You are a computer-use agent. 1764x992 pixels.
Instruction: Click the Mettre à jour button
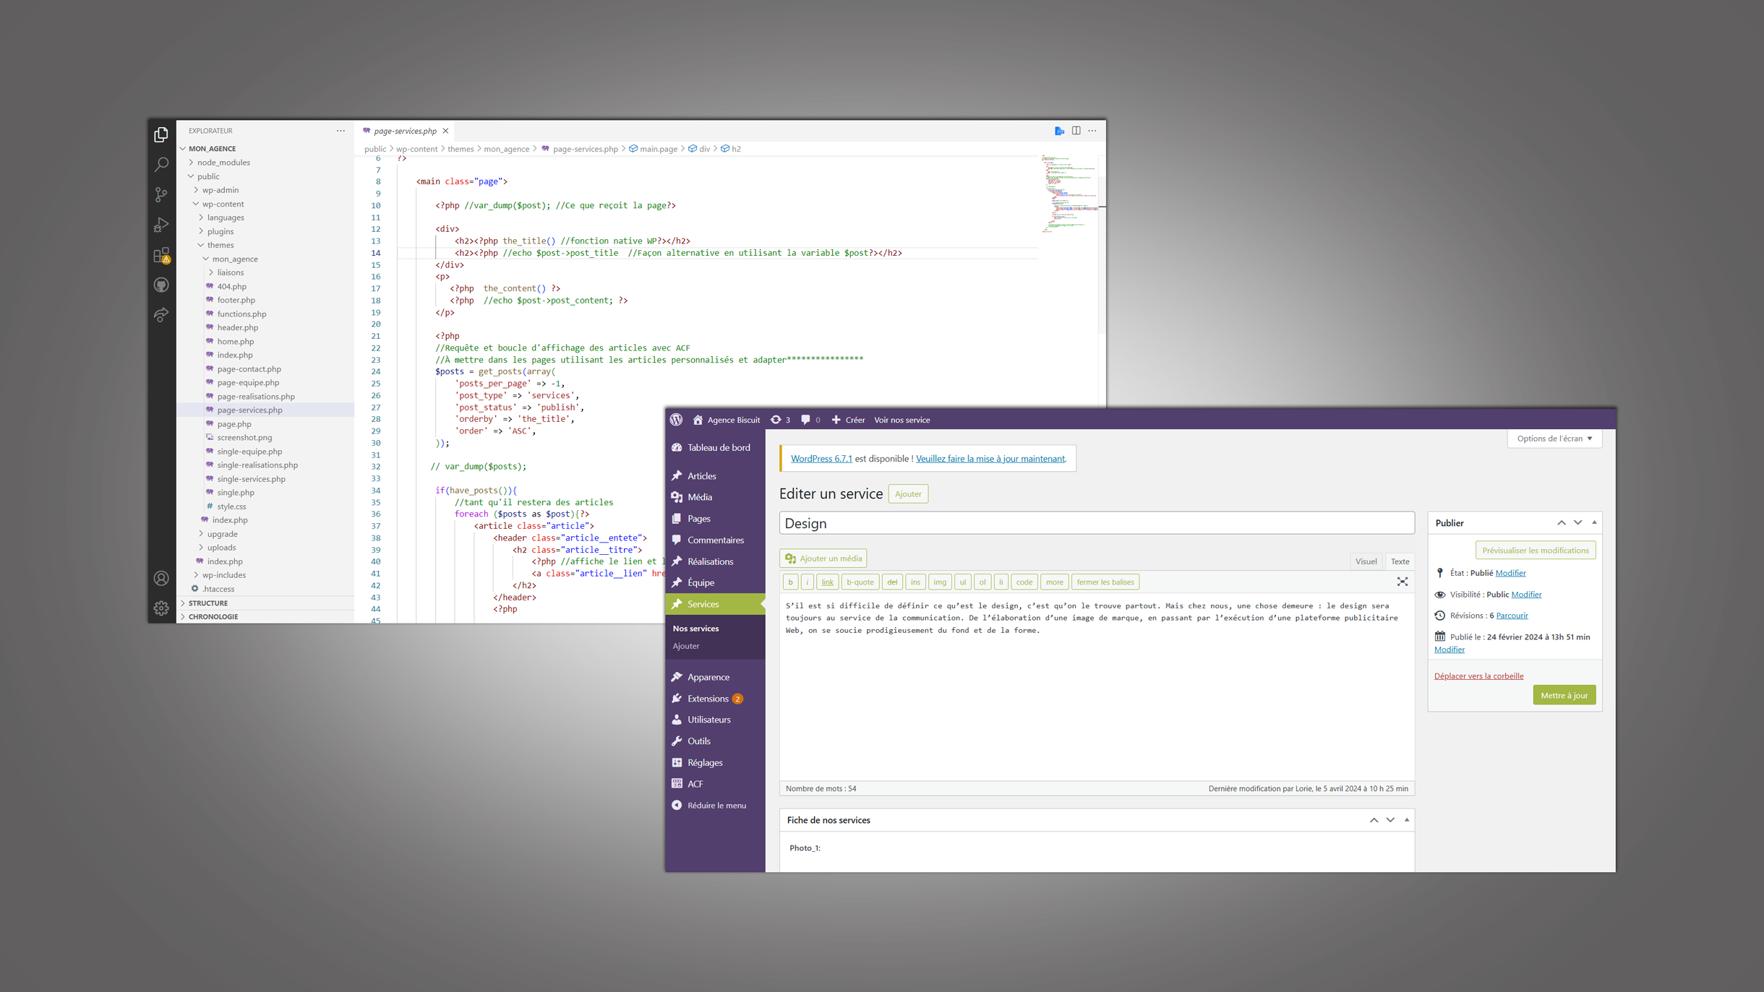[x=1564, y=695]
